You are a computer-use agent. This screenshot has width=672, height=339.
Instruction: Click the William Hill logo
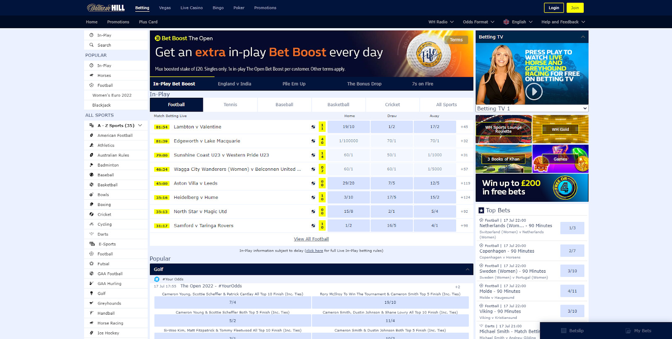[106, 8]
